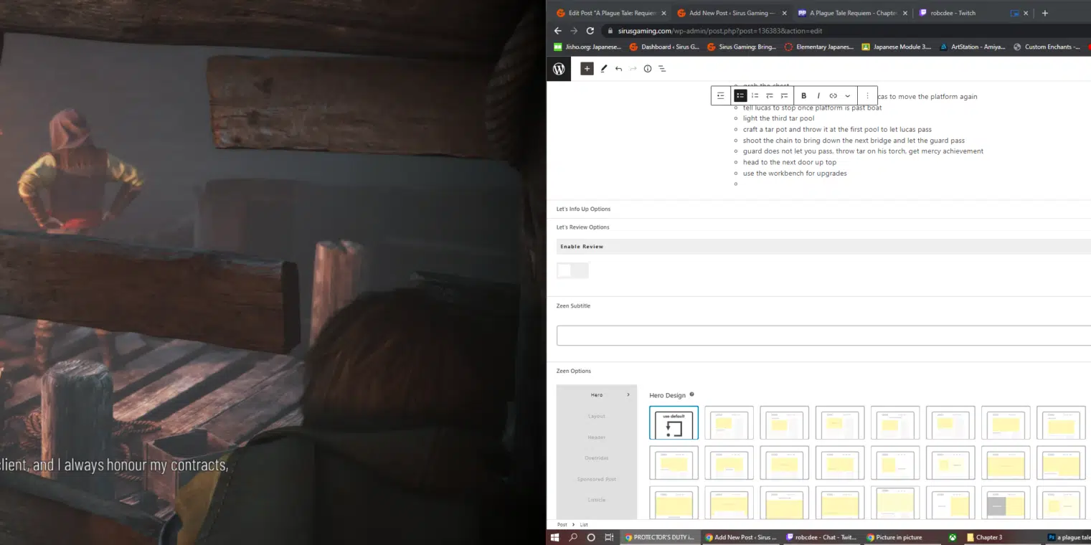1091x545 pixels.
Task: Select the Sponsored Post options tab
Action: (597, 479)
